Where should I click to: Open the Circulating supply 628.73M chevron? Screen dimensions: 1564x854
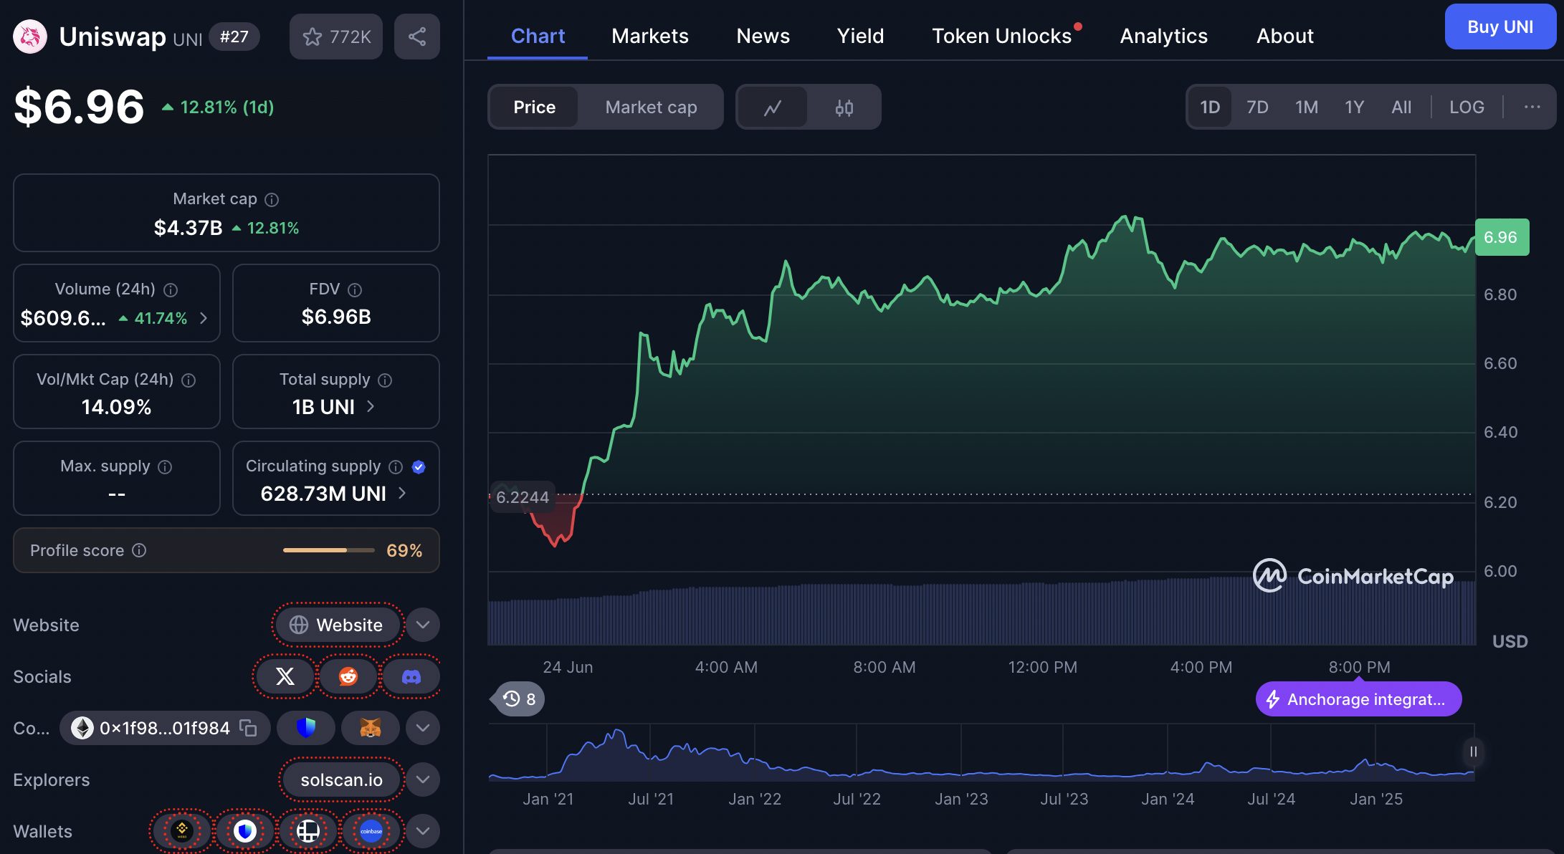click(x=402, y=493)
